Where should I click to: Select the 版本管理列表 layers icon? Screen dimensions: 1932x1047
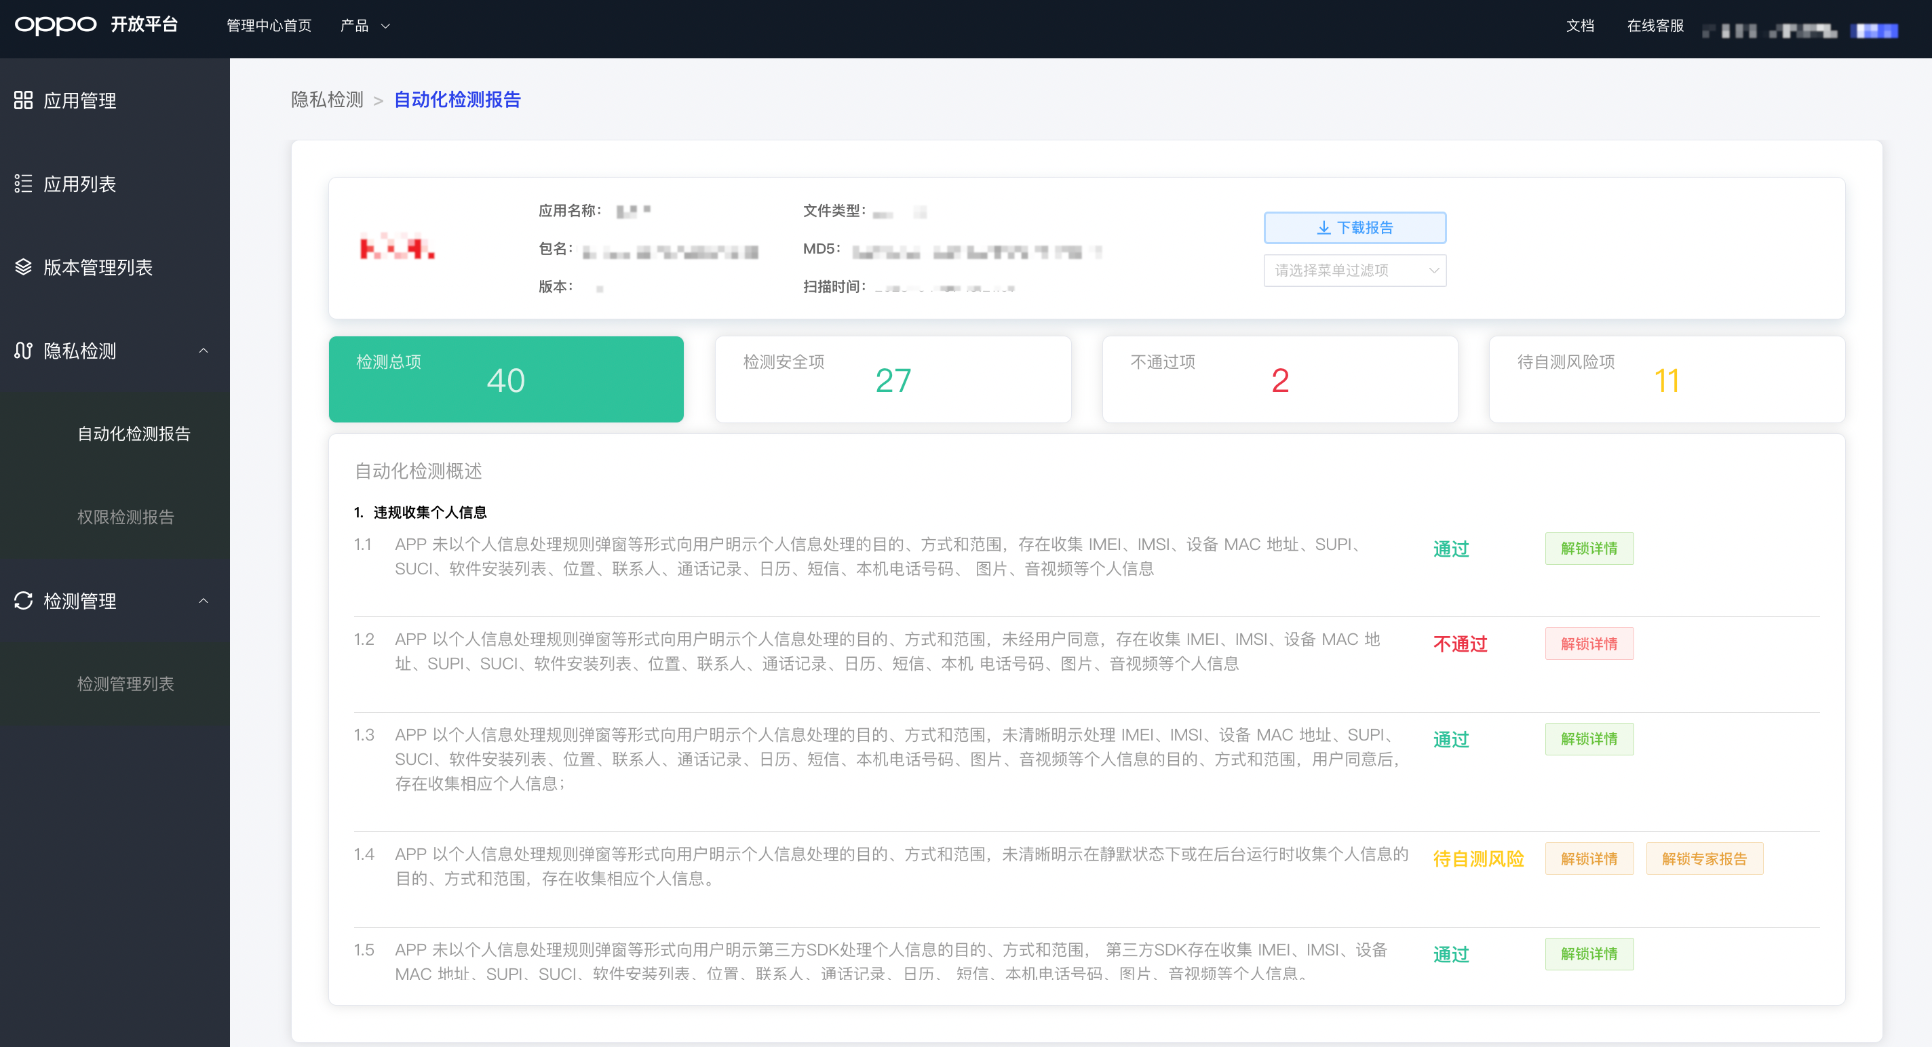point(22,268)
